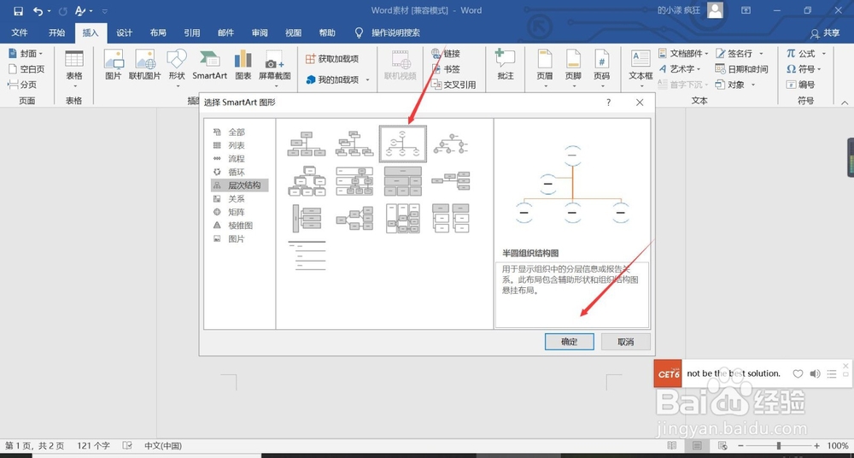This screenshot has height=458, width=854.
Task: Expand Equation (公式) dropdown
Action: 823,54
